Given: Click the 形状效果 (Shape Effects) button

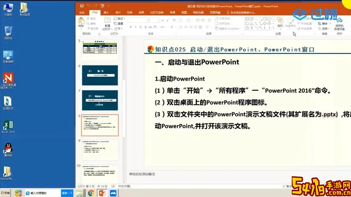Looking at the screenshot, I should pyautogui.click(x=305, y=29).
